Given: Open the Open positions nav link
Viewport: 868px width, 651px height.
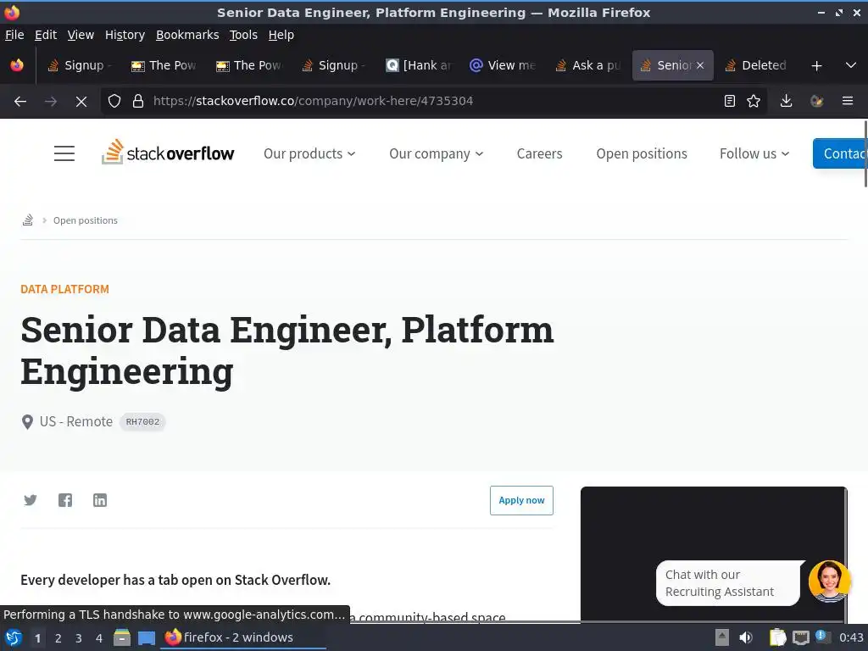Looking at the screenshot, I should pyautogui.click(x=642, y=153).
